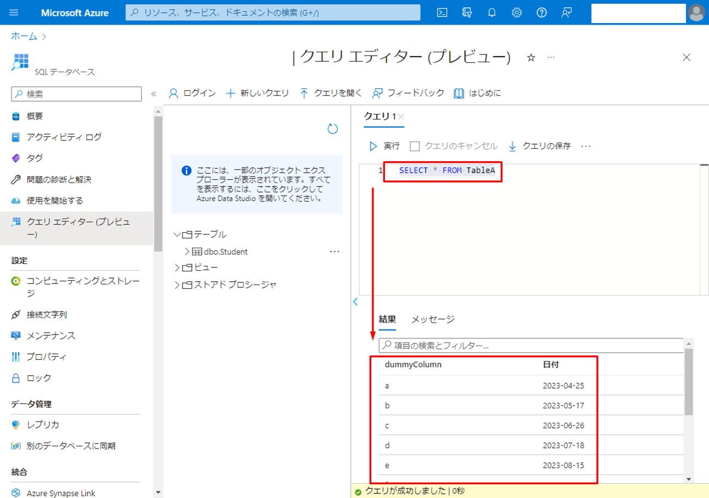Expand the ストアド プロシージャ folder

177,285
